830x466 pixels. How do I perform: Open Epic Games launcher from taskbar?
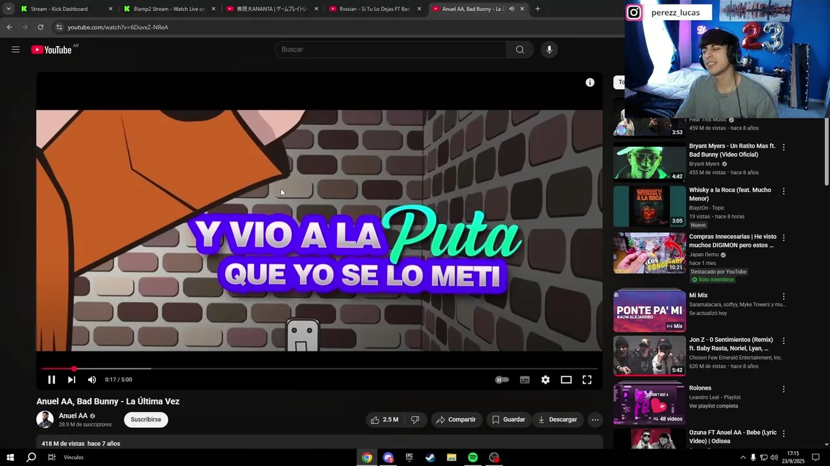tap(409, 458)
